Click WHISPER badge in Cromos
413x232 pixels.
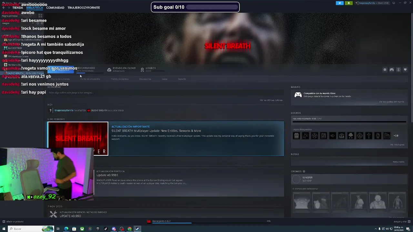point(296,179)
